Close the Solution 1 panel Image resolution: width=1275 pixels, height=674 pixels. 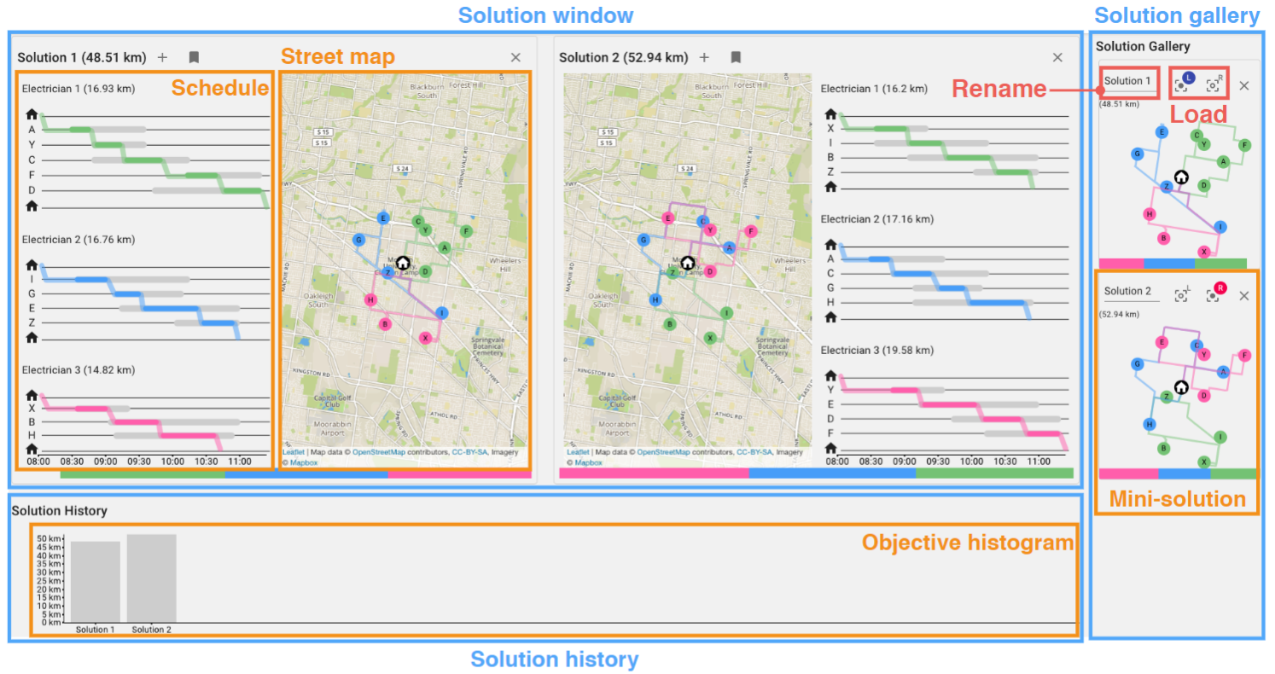[515, 58]
